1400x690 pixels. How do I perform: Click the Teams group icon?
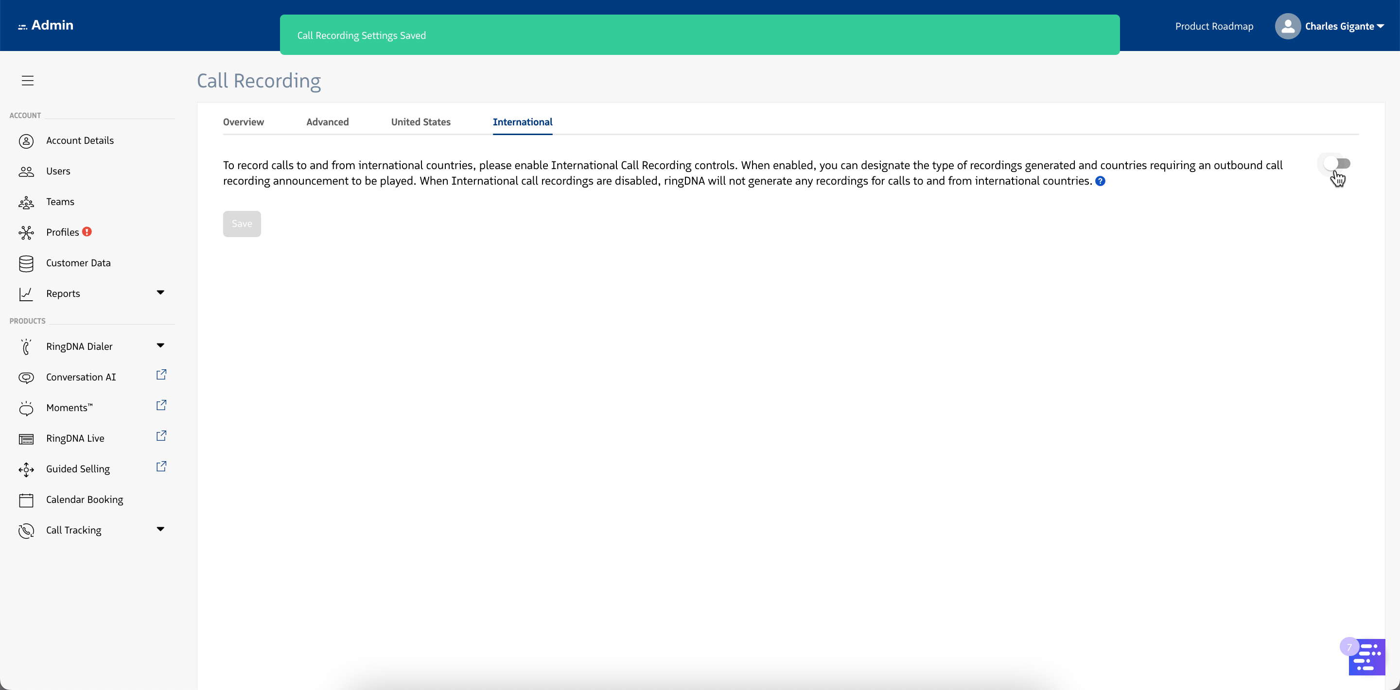coord(26,203)
